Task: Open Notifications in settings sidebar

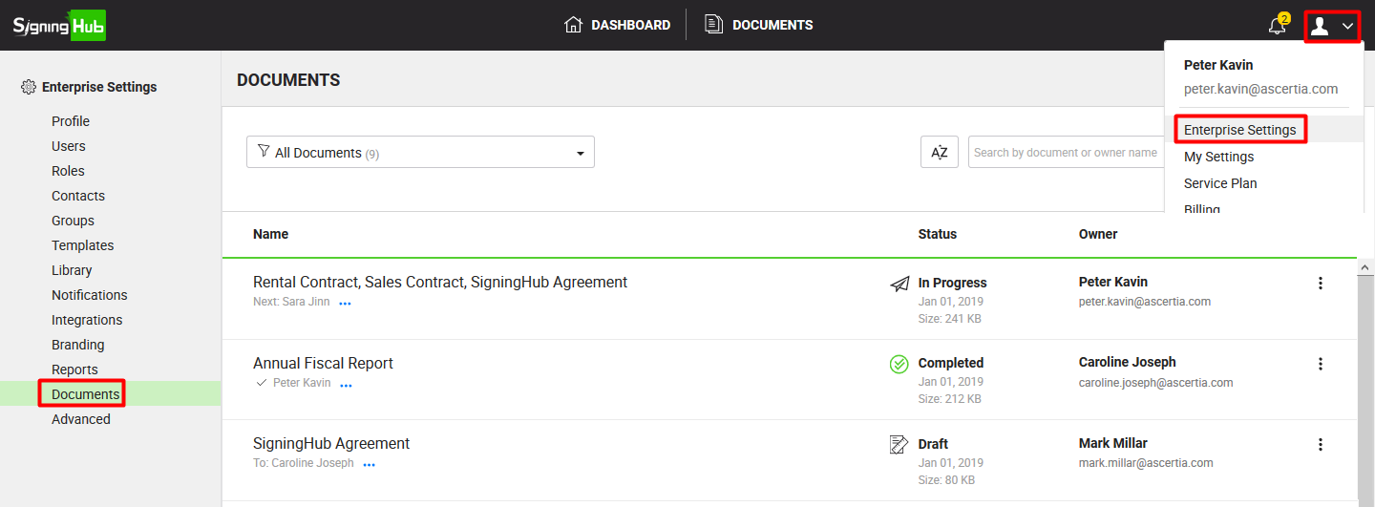Action: [x=90, y=295]
